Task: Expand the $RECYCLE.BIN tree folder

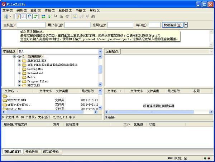Action: 19,61
